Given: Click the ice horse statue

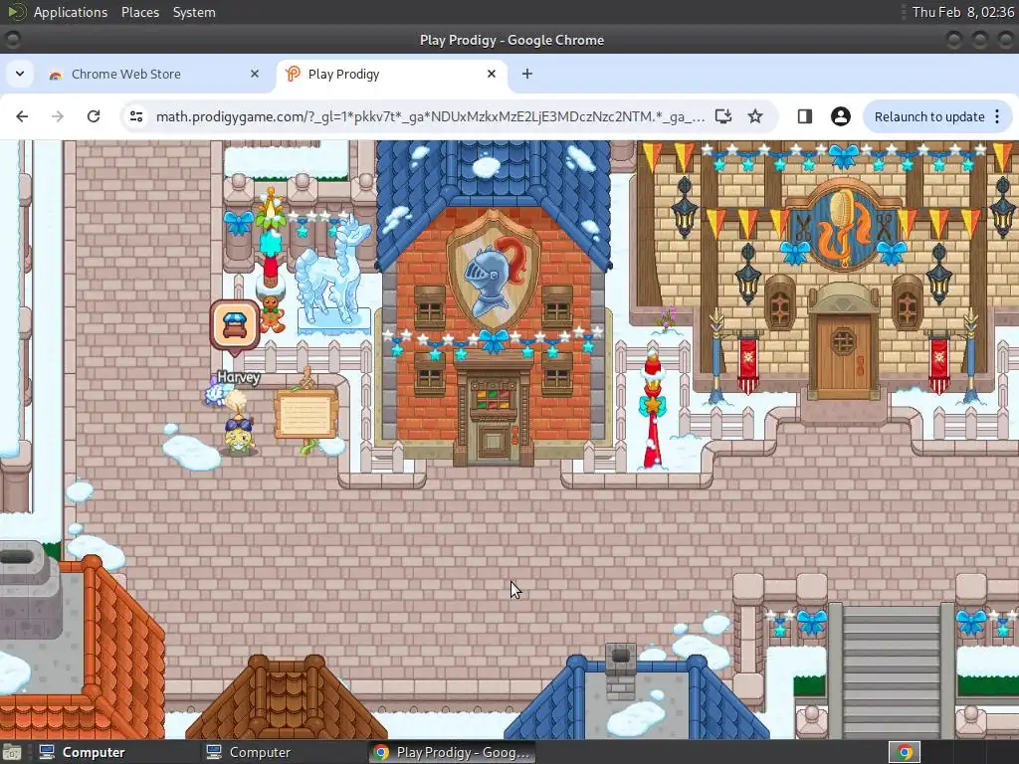Looking at the screenshot, I should click(333, 275).
